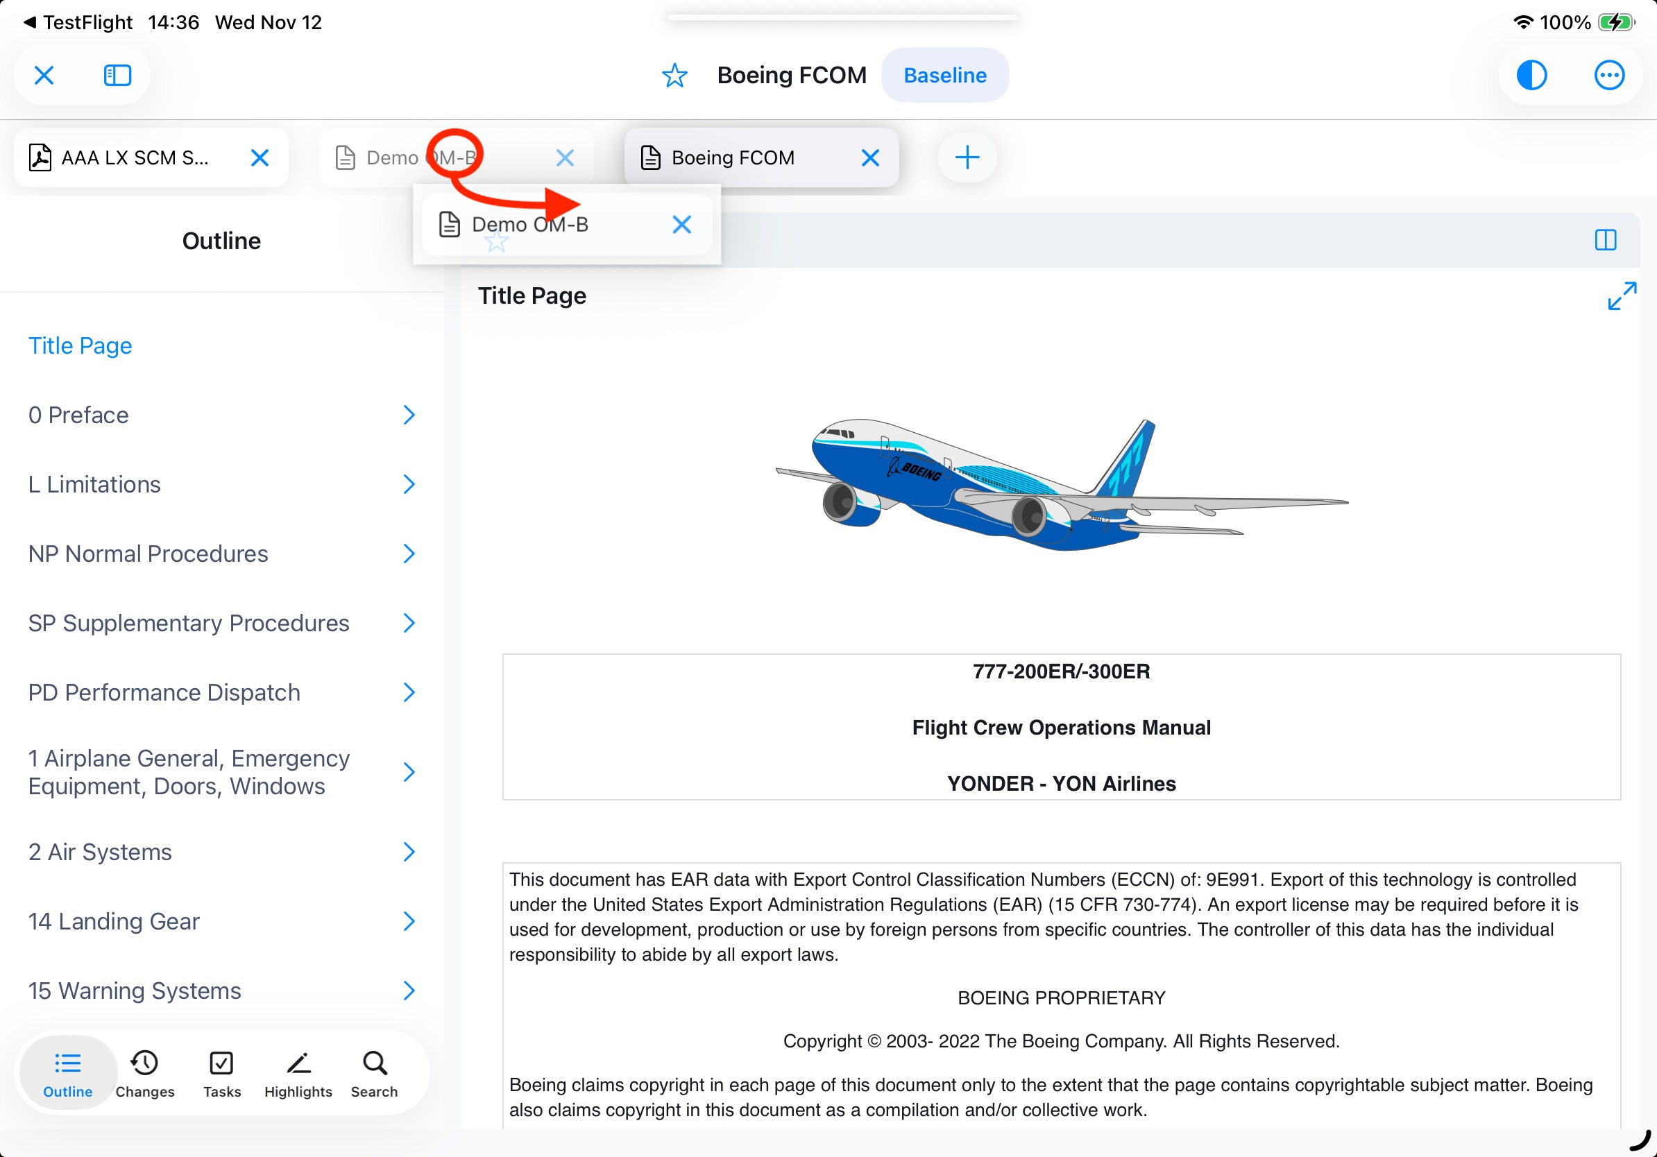Expand NP Normal Procedures chevron
Screen dimensions: 1657x1157
pyautogui.click(x=409, y=554)
